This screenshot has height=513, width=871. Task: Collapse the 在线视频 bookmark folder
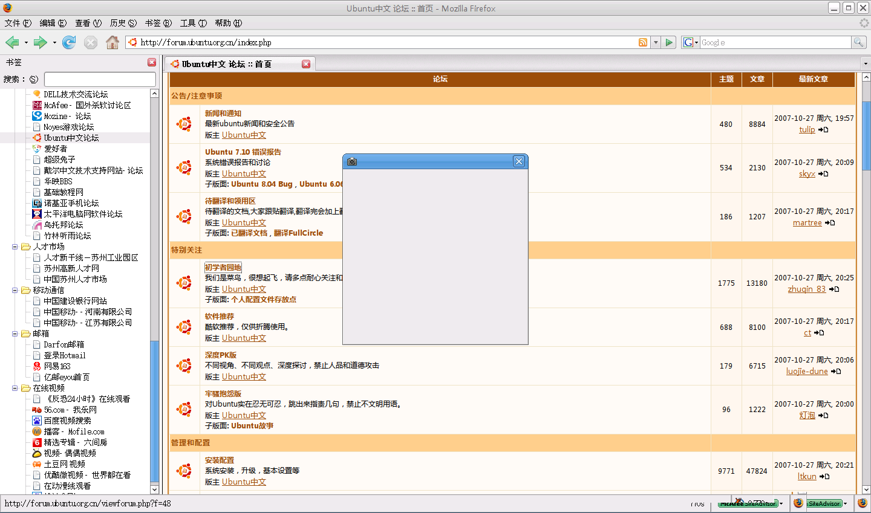(x=15, y=388)
